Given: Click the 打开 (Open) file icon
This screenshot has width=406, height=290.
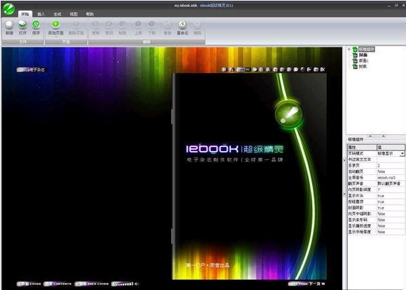Looking at the screenshot, I should pyautogui.click(x=22, y=25).
